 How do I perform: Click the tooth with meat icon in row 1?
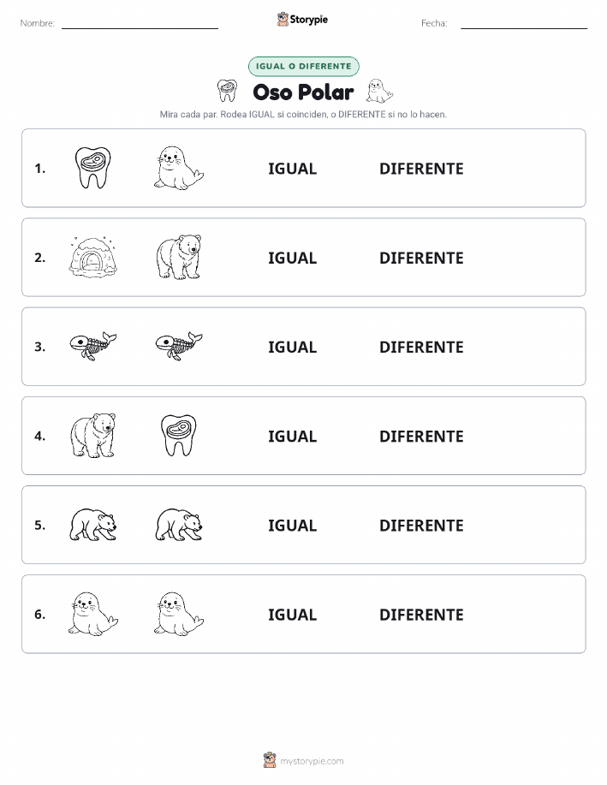(92, 168)
